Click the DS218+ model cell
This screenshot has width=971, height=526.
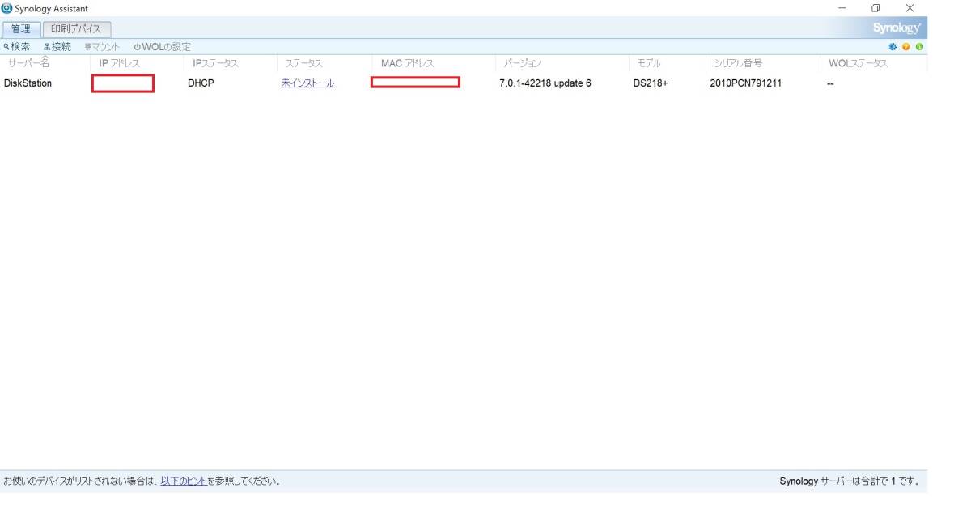coord(651,83)
